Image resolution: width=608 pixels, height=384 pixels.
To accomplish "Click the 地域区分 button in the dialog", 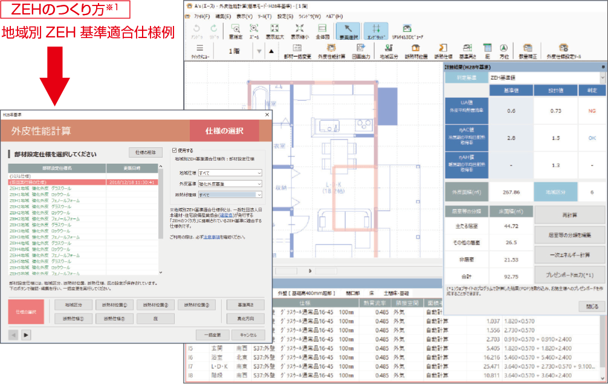I will [73, 305].
